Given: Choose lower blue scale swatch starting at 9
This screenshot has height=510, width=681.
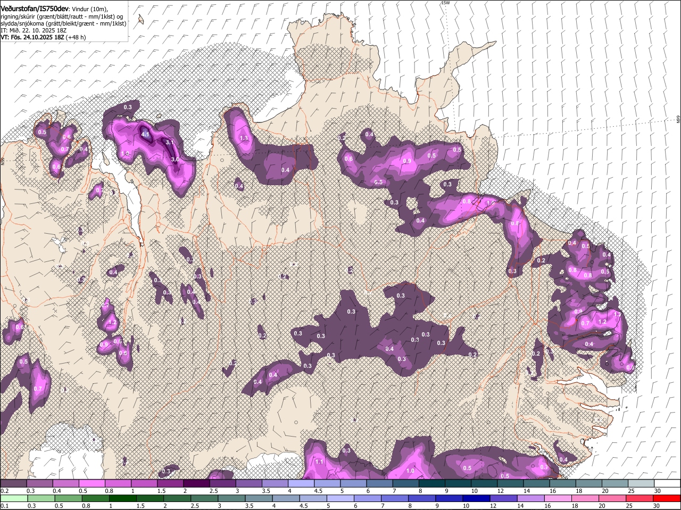Looking at the screenshot, I should point(449,498).
